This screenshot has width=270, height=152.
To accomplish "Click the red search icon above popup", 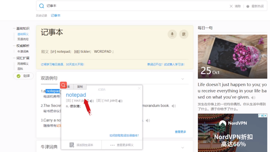I will (x=63, y=85).
